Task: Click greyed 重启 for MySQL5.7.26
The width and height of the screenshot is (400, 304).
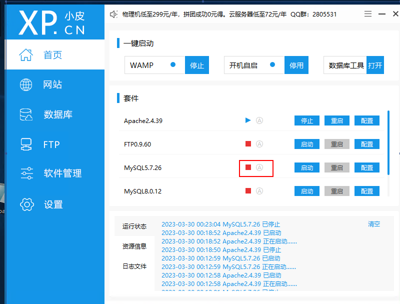Action: [x=337, y=167]
